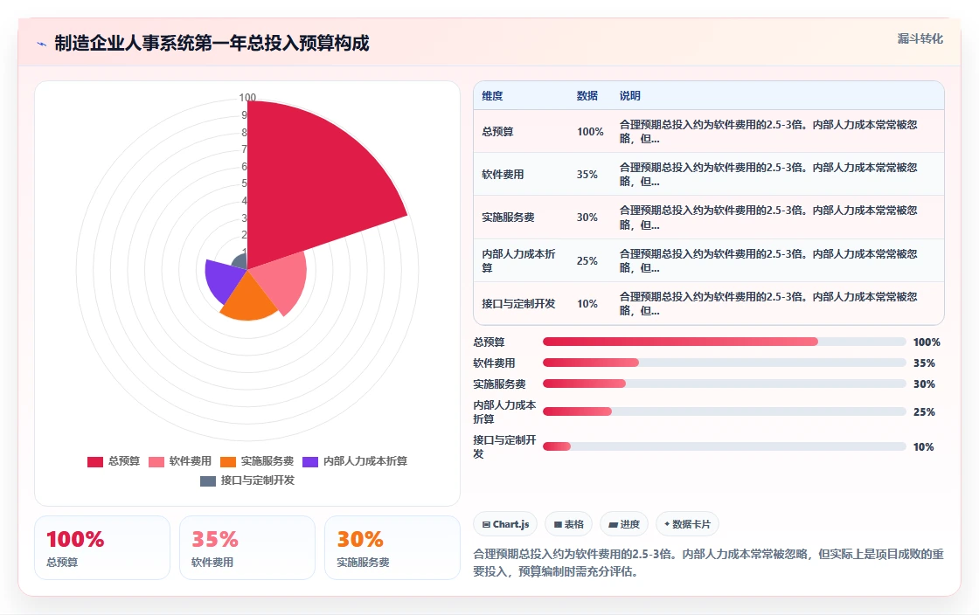Toggle 总预算 legend color box
This screenshot has width=979, height=615.
[95, 461]
